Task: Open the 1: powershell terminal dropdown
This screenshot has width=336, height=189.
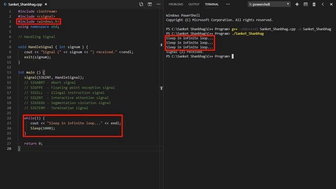Action: click(x=269, y=4)
